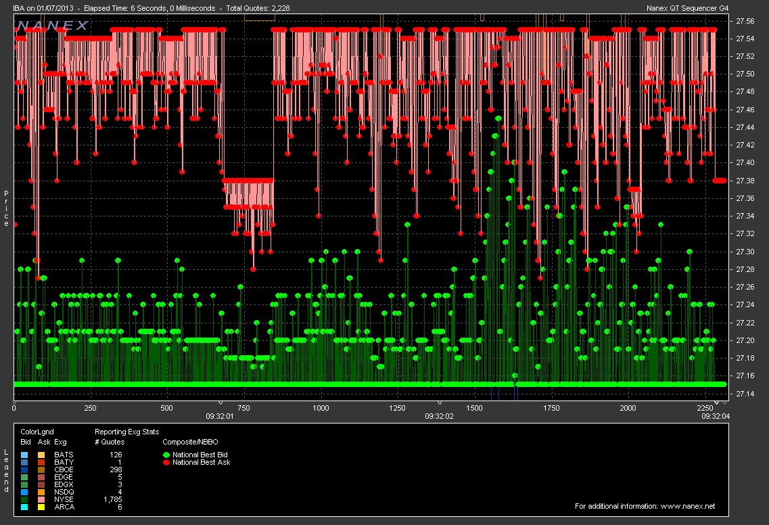The image size is (769, 525).
Task: Click the NYSE quote count 1,785
Action: click(x=113, y=499)
